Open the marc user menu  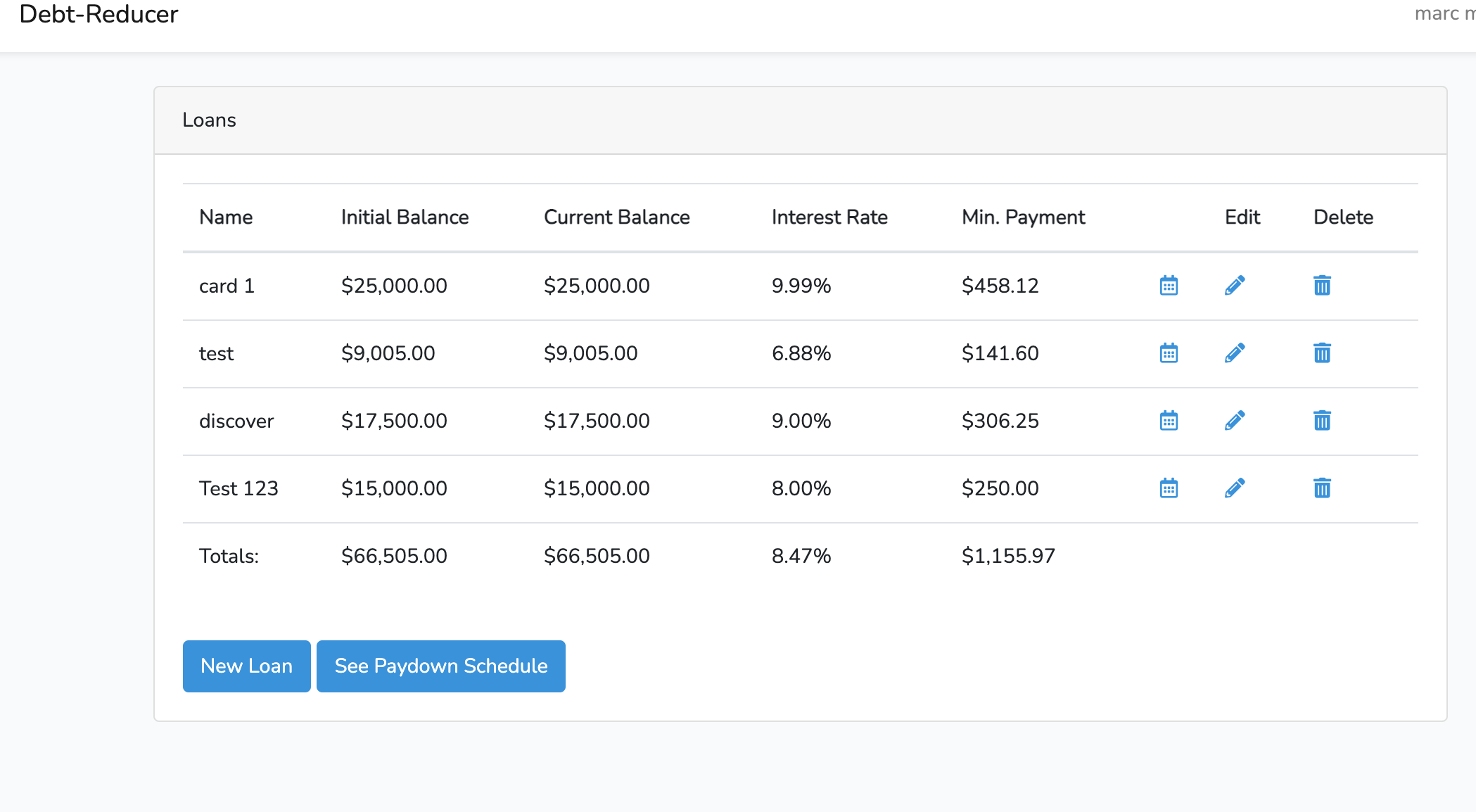[x=1444, y=14]
